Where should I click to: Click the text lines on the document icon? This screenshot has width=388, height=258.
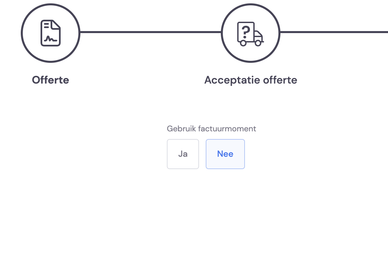click(46, 25)
